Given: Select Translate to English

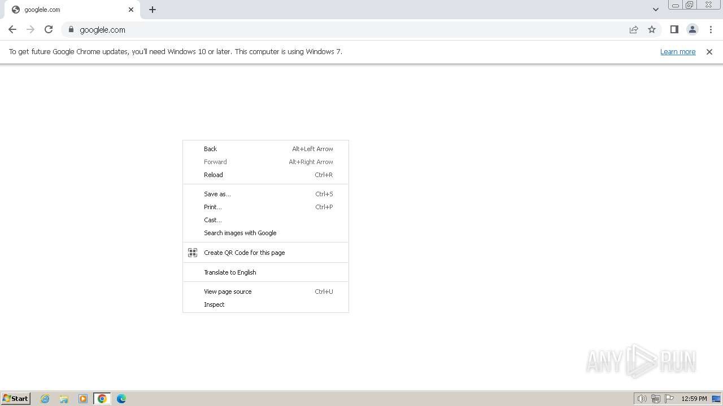Looking at the screenshot, I should point(265,272).
